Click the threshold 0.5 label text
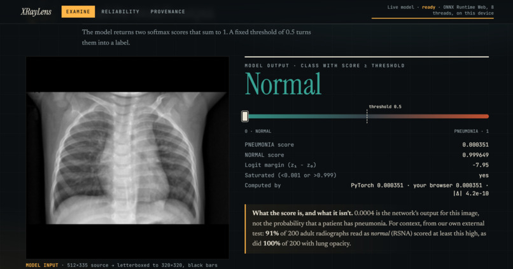The height and width of the screenshot is (269, 513). point(385,107)
